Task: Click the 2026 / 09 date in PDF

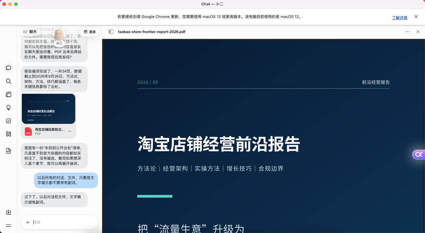Action: point(148,82)
